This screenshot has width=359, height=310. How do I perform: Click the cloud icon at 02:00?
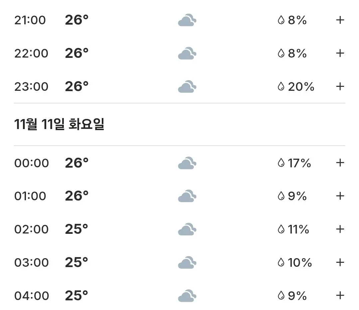pyautogui.click(x=187, y=229)
